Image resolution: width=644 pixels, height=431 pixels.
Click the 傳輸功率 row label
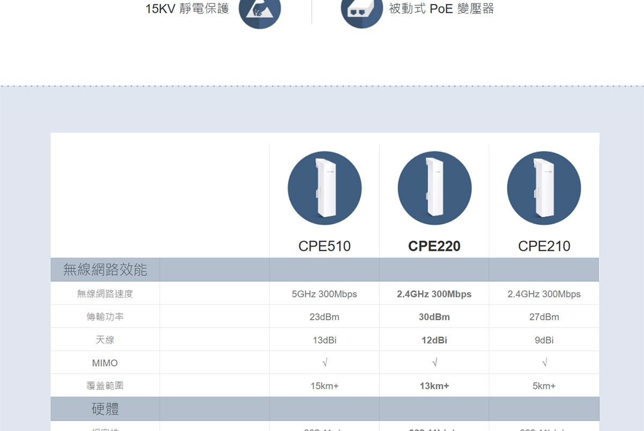click(x=105, y=317)
